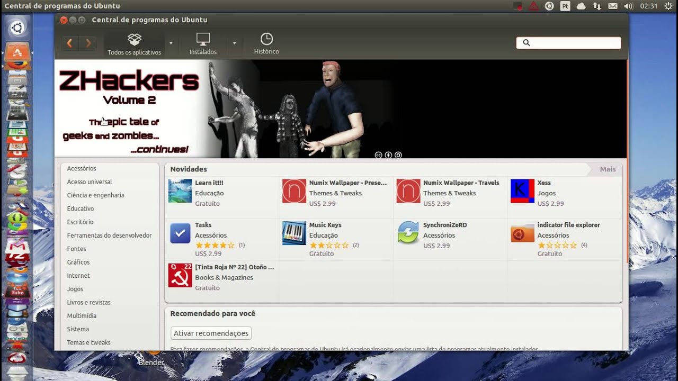Click the window's vertical scrollbar

[x=627, y=162]
